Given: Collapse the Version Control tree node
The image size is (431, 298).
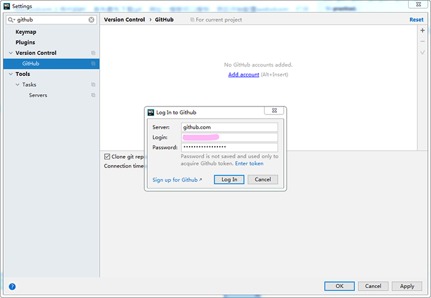Looking at the screenshot, I should point(10,53).
